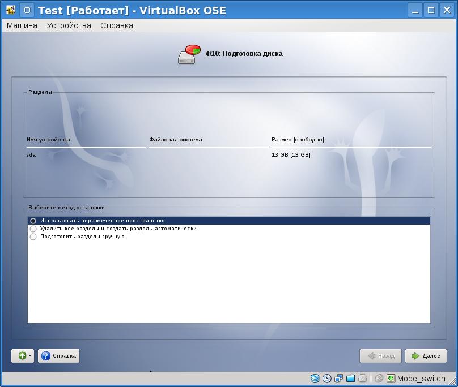Click the hard disk activity status icon

(x=315, y=379)
